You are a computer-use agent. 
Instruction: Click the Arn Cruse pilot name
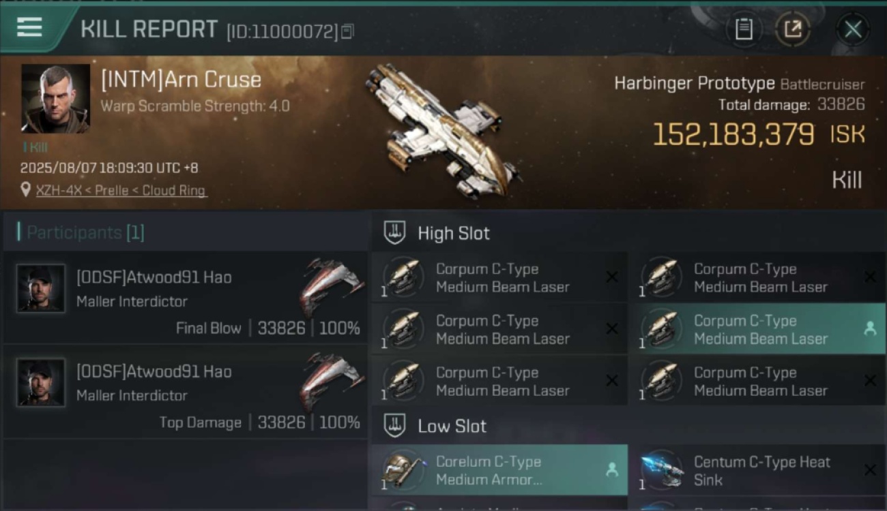(181, 80)
